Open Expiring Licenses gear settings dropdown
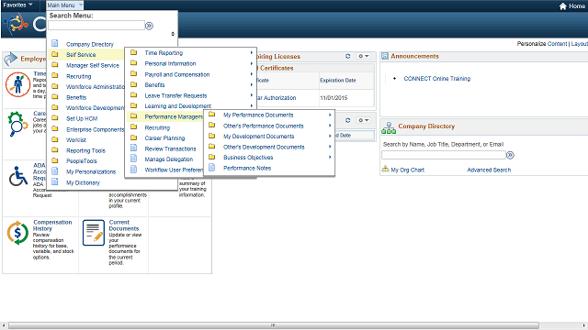This screenshot has height=330, width=588. [363, 56]
